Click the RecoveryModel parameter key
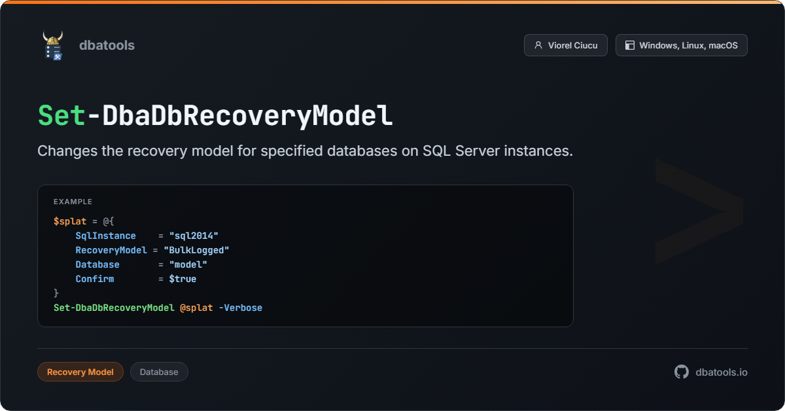The height and width of the screenshot is (411, 785). point(111,250)
